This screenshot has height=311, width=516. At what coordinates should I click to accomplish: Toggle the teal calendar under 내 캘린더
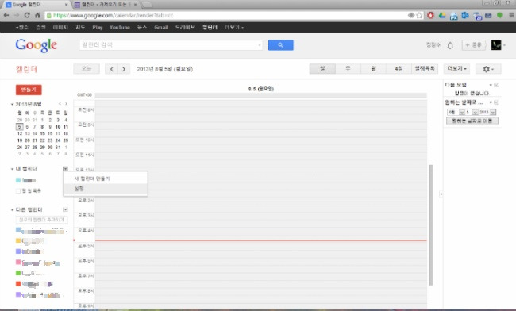click(18, 180)
